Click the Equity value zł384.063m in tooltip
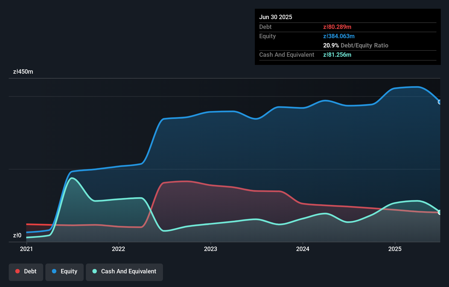Image resolution: width=449 pixels, height=287 pixels. 339,36
